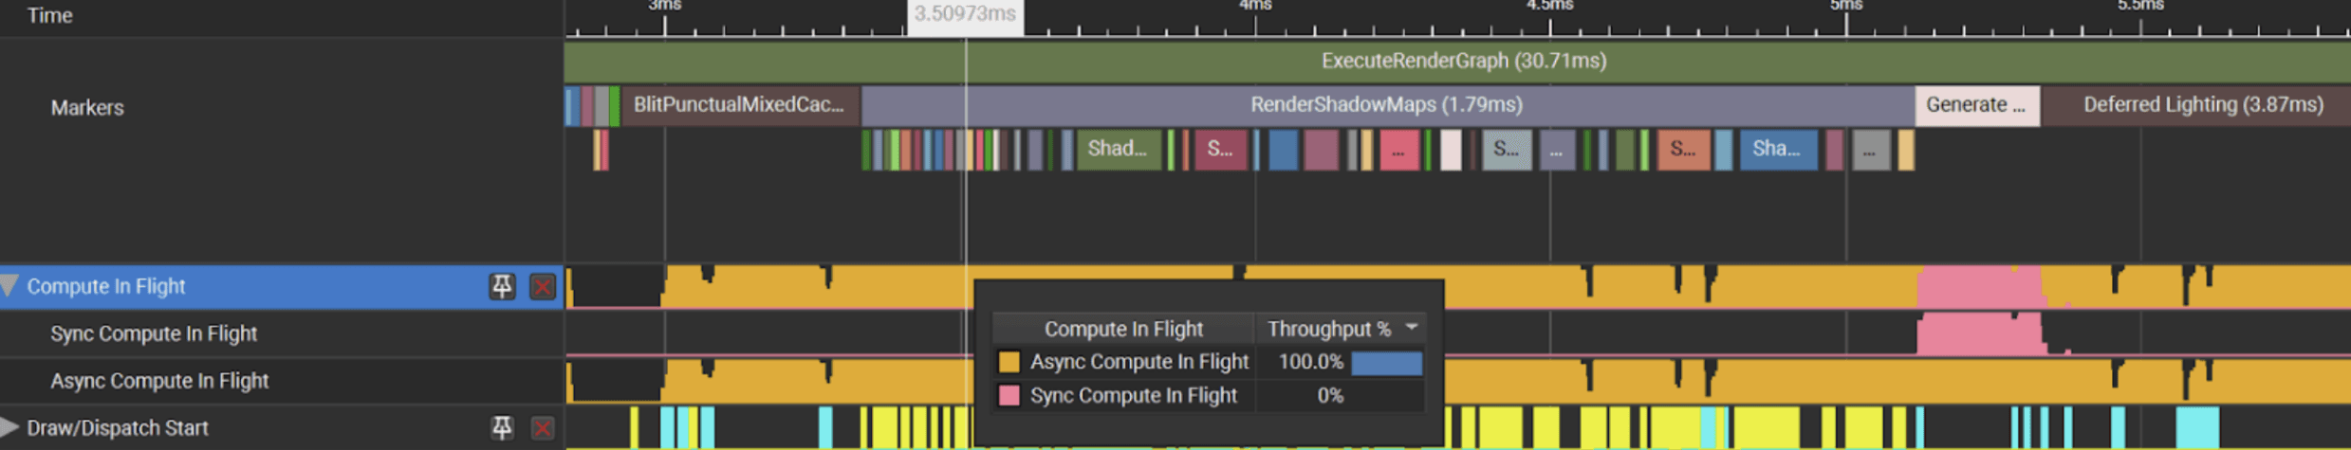Image resolution: width=2351 pixels, height=450 pixels.
Task: Select the blue Sha... sub-marker
Action: (x=1777, y=149)
